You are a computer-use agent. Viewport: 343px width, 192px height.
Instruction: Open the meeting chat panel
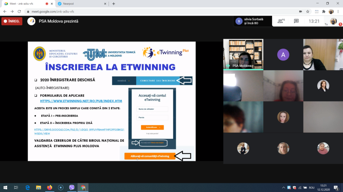[x=296, y=21]
